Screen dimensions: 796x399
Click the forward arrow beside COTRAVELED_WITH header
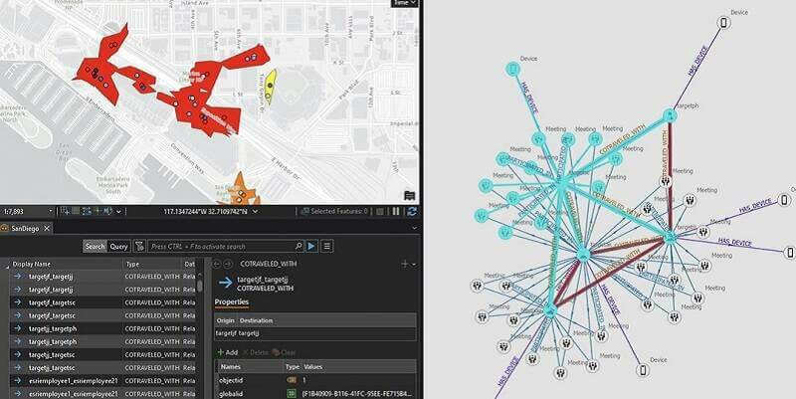pos(229,264)
